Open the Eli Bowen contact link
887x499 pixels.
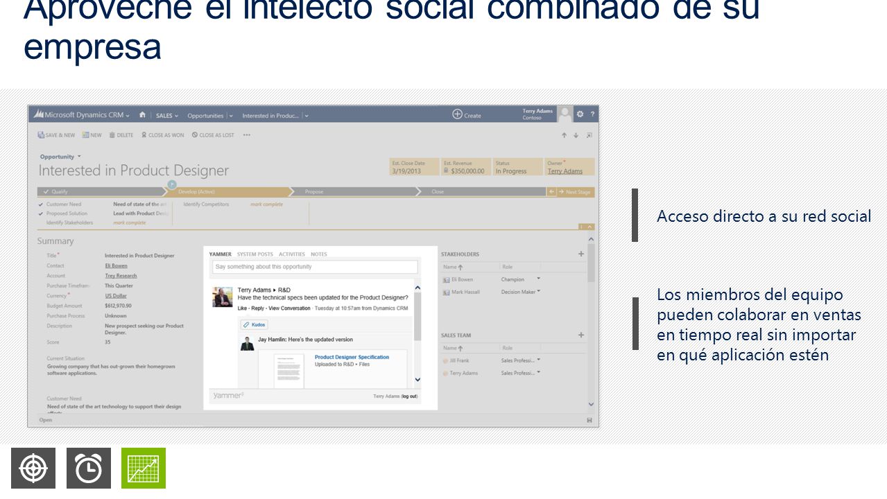click(116, 265)
